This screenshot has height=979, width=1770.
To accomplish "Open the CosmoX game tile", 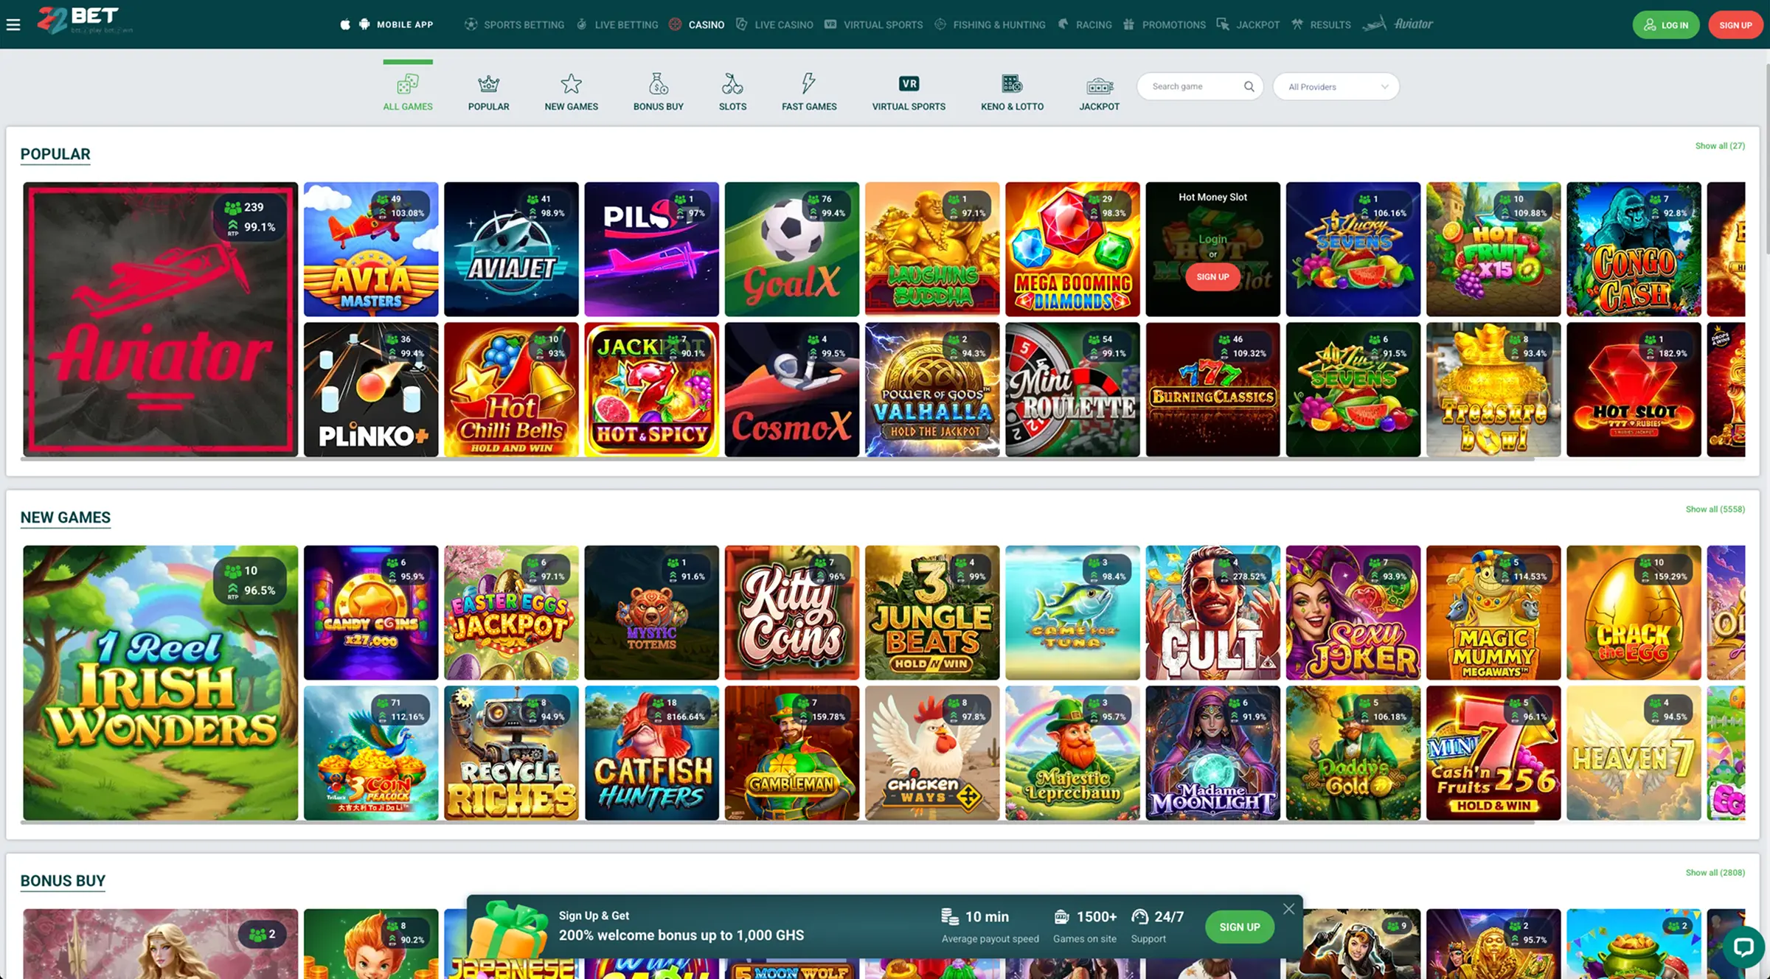I will 792,389.
